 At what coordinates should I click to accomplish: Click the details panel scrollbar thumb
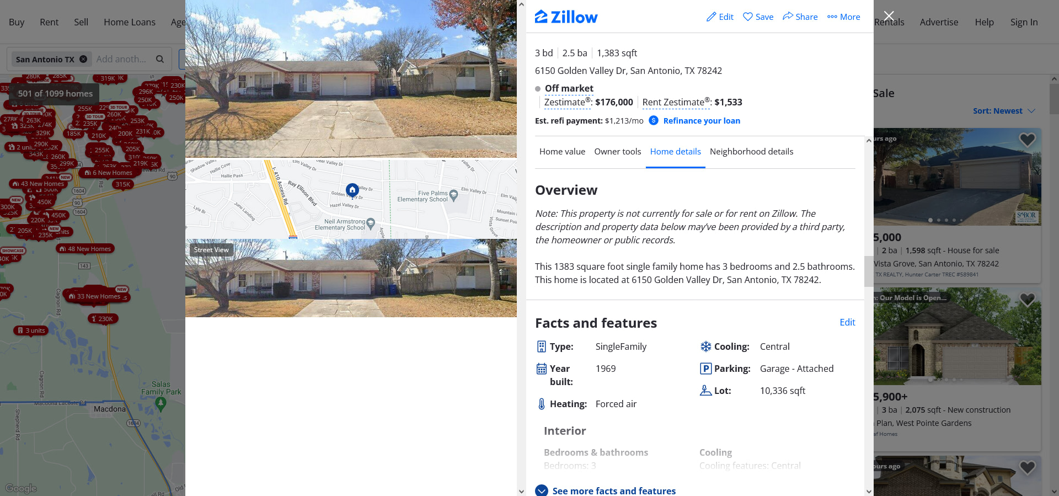[x=869, y=271]
